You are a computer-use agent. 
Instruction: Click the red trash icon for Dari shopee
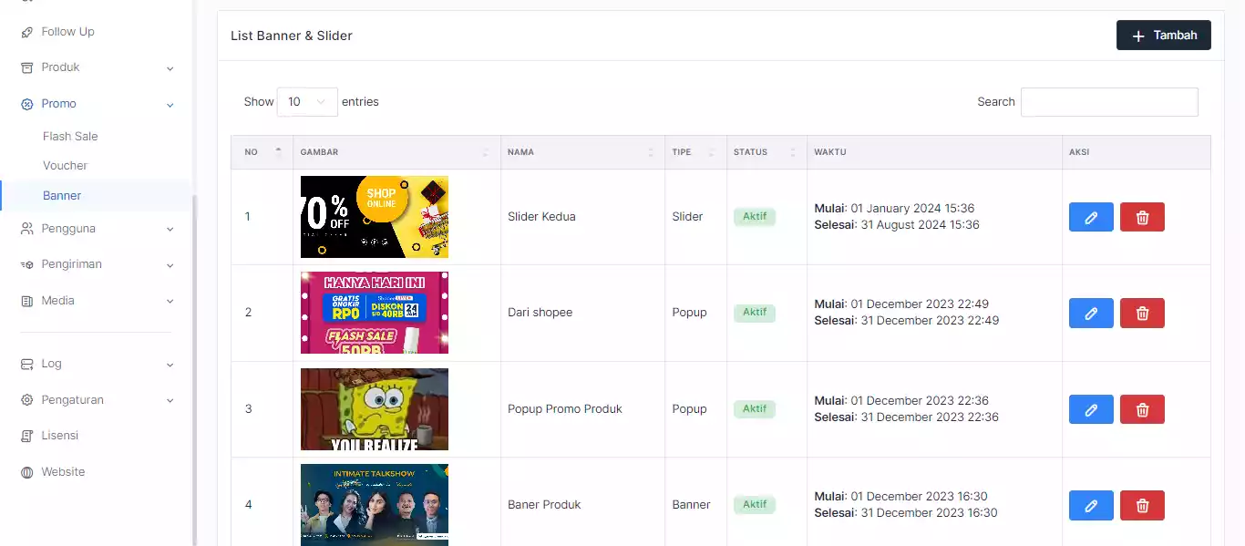pos(1142,313)
